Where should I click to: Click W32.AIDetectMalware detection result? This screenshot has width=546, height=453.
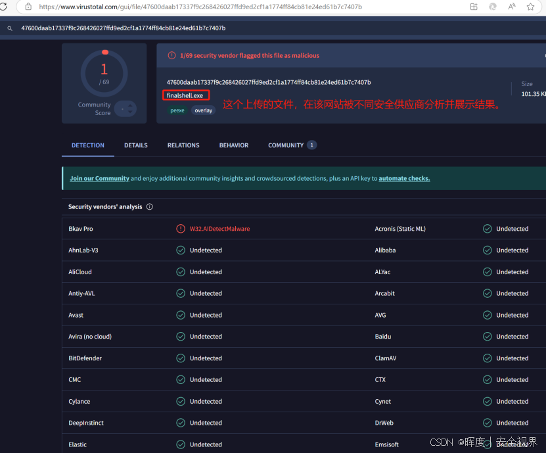pos(219,229)
